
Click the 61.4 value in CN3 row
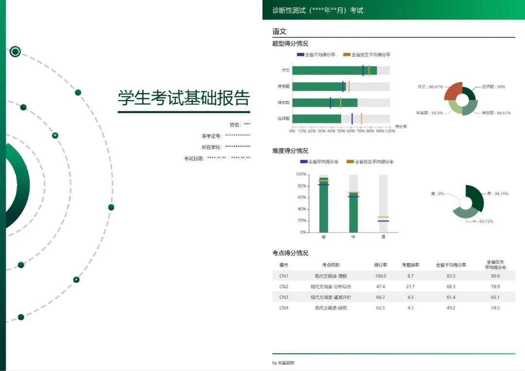[451, 297]
